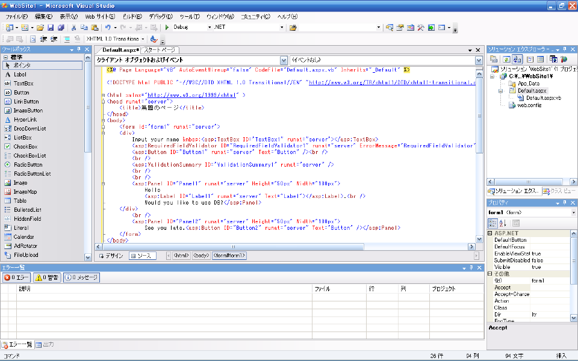The image size is (578, 361).
Task: Toggle the 0 messages filter button
Action: click(x=81, y=278)
